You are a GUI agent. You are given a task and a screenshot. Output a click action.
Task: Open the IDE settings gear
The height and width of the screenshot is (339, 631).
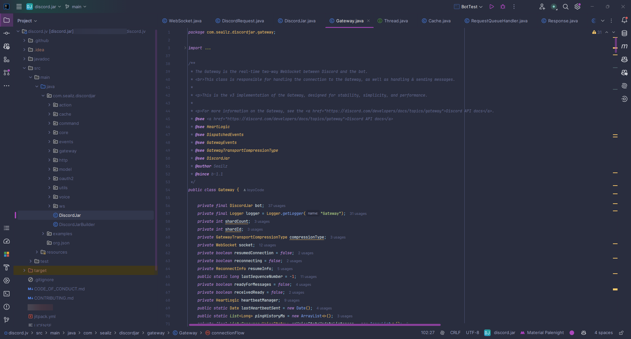[577, 7]
